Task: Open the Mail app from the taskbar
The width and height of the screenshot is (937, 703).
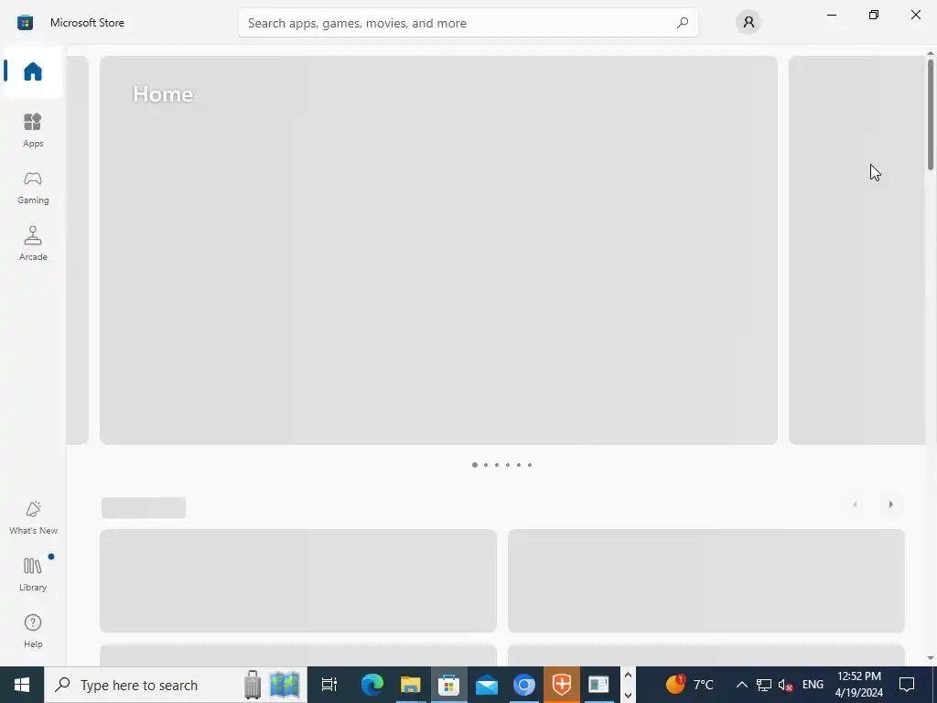Action: tap(487, 685)
